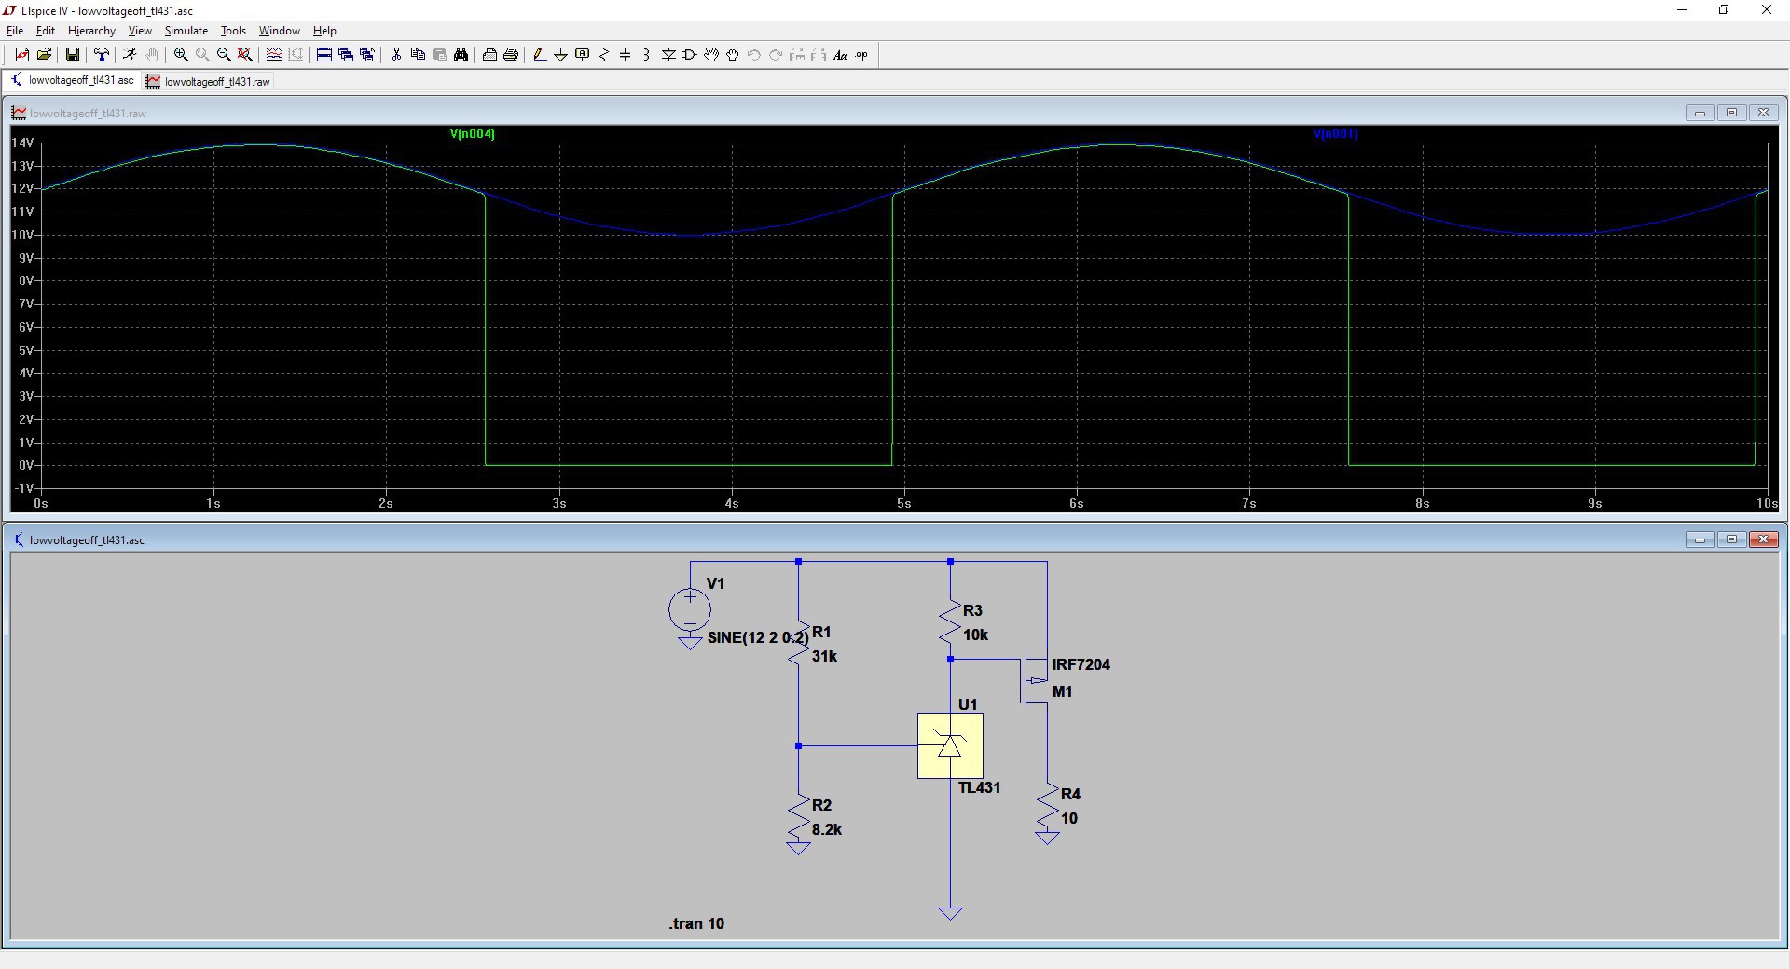Viewport: 1790px width, 969px height.
Task: Open the Help menu
Action: (x=324, y=31)
